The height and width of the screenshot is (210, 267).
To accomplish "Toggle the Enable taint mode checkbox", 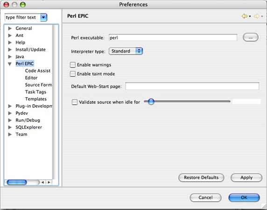I will coord(73,74).
